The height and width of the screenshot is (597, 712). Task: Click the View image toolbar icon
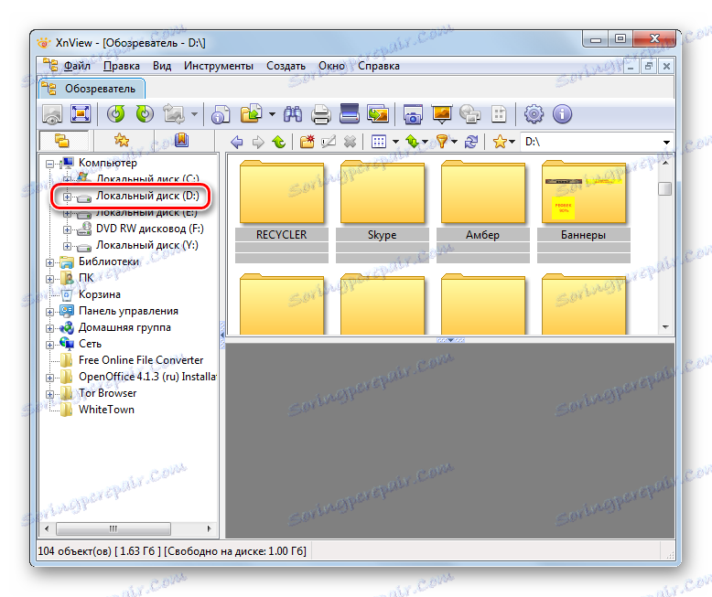click(x=52, y=114)
